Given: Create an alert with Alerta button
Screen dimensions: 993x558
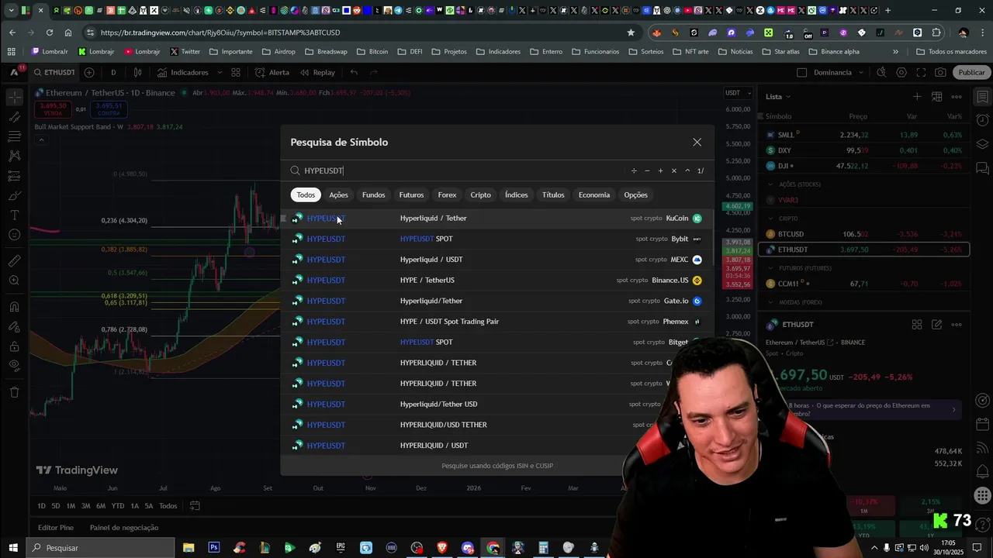Looking at the screenshot, I should click(x=272, y=72).
